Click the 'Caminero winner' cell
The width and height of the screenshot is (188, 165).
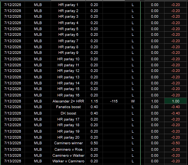click(x=68, y=143)
